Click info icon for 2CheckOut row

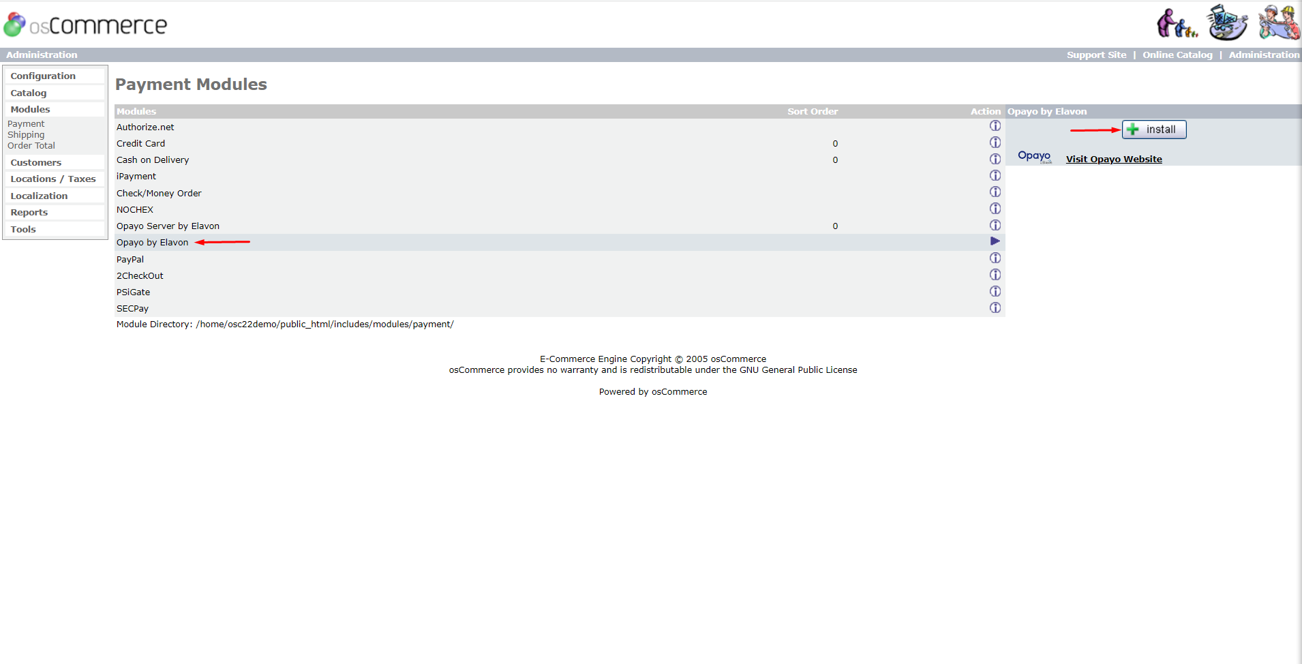click(x=995, y=275)
